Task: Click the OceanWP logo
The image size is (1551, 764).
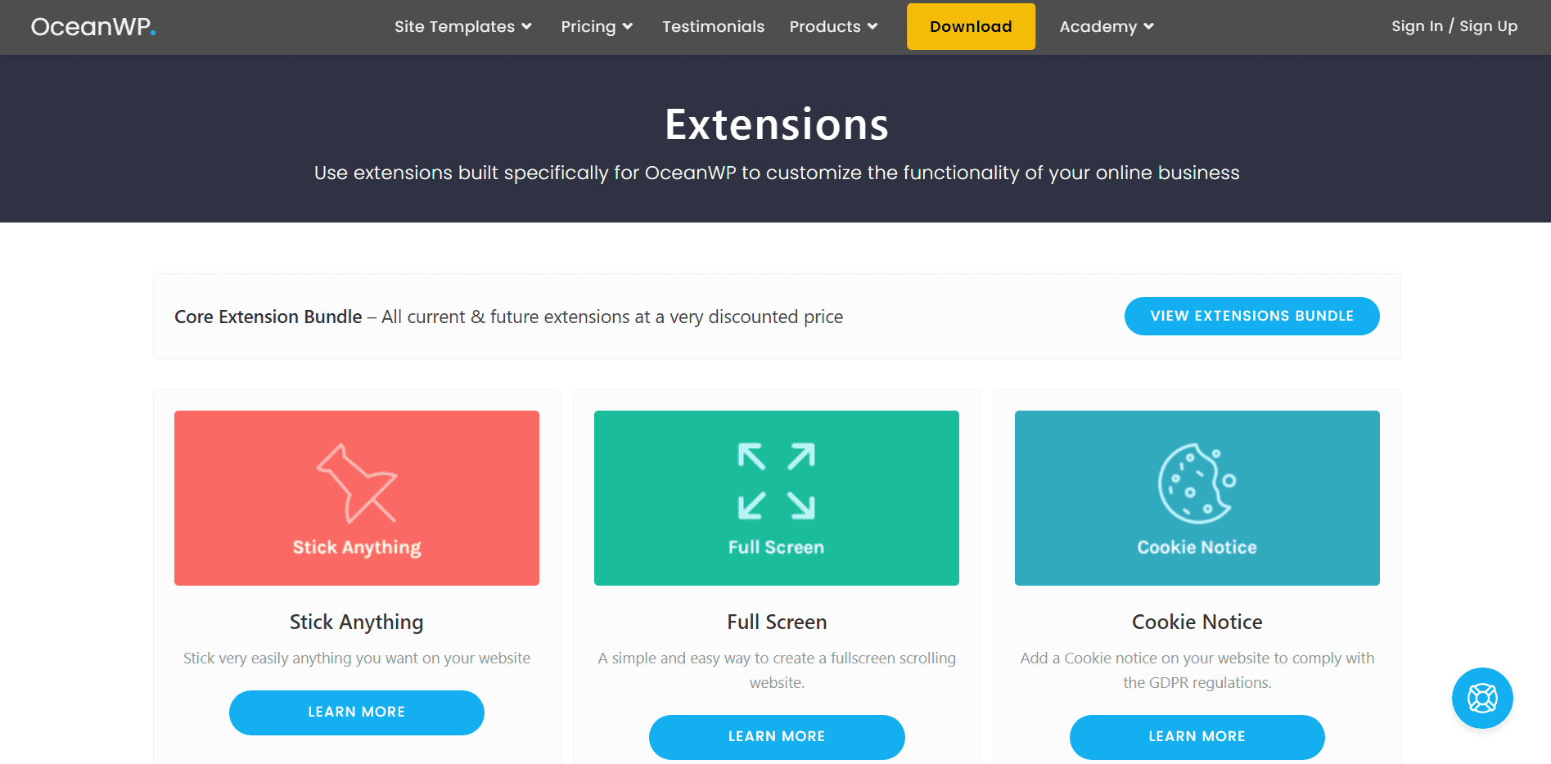Action: point(93,27)
